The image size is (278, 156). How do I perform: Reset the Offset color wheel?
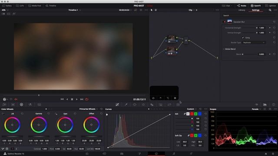pos(101,114)
